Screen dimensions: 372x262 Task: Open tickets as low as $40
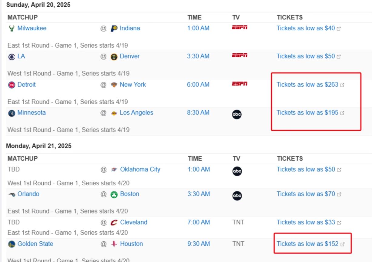pyautogui.click(x=306, y=28)
